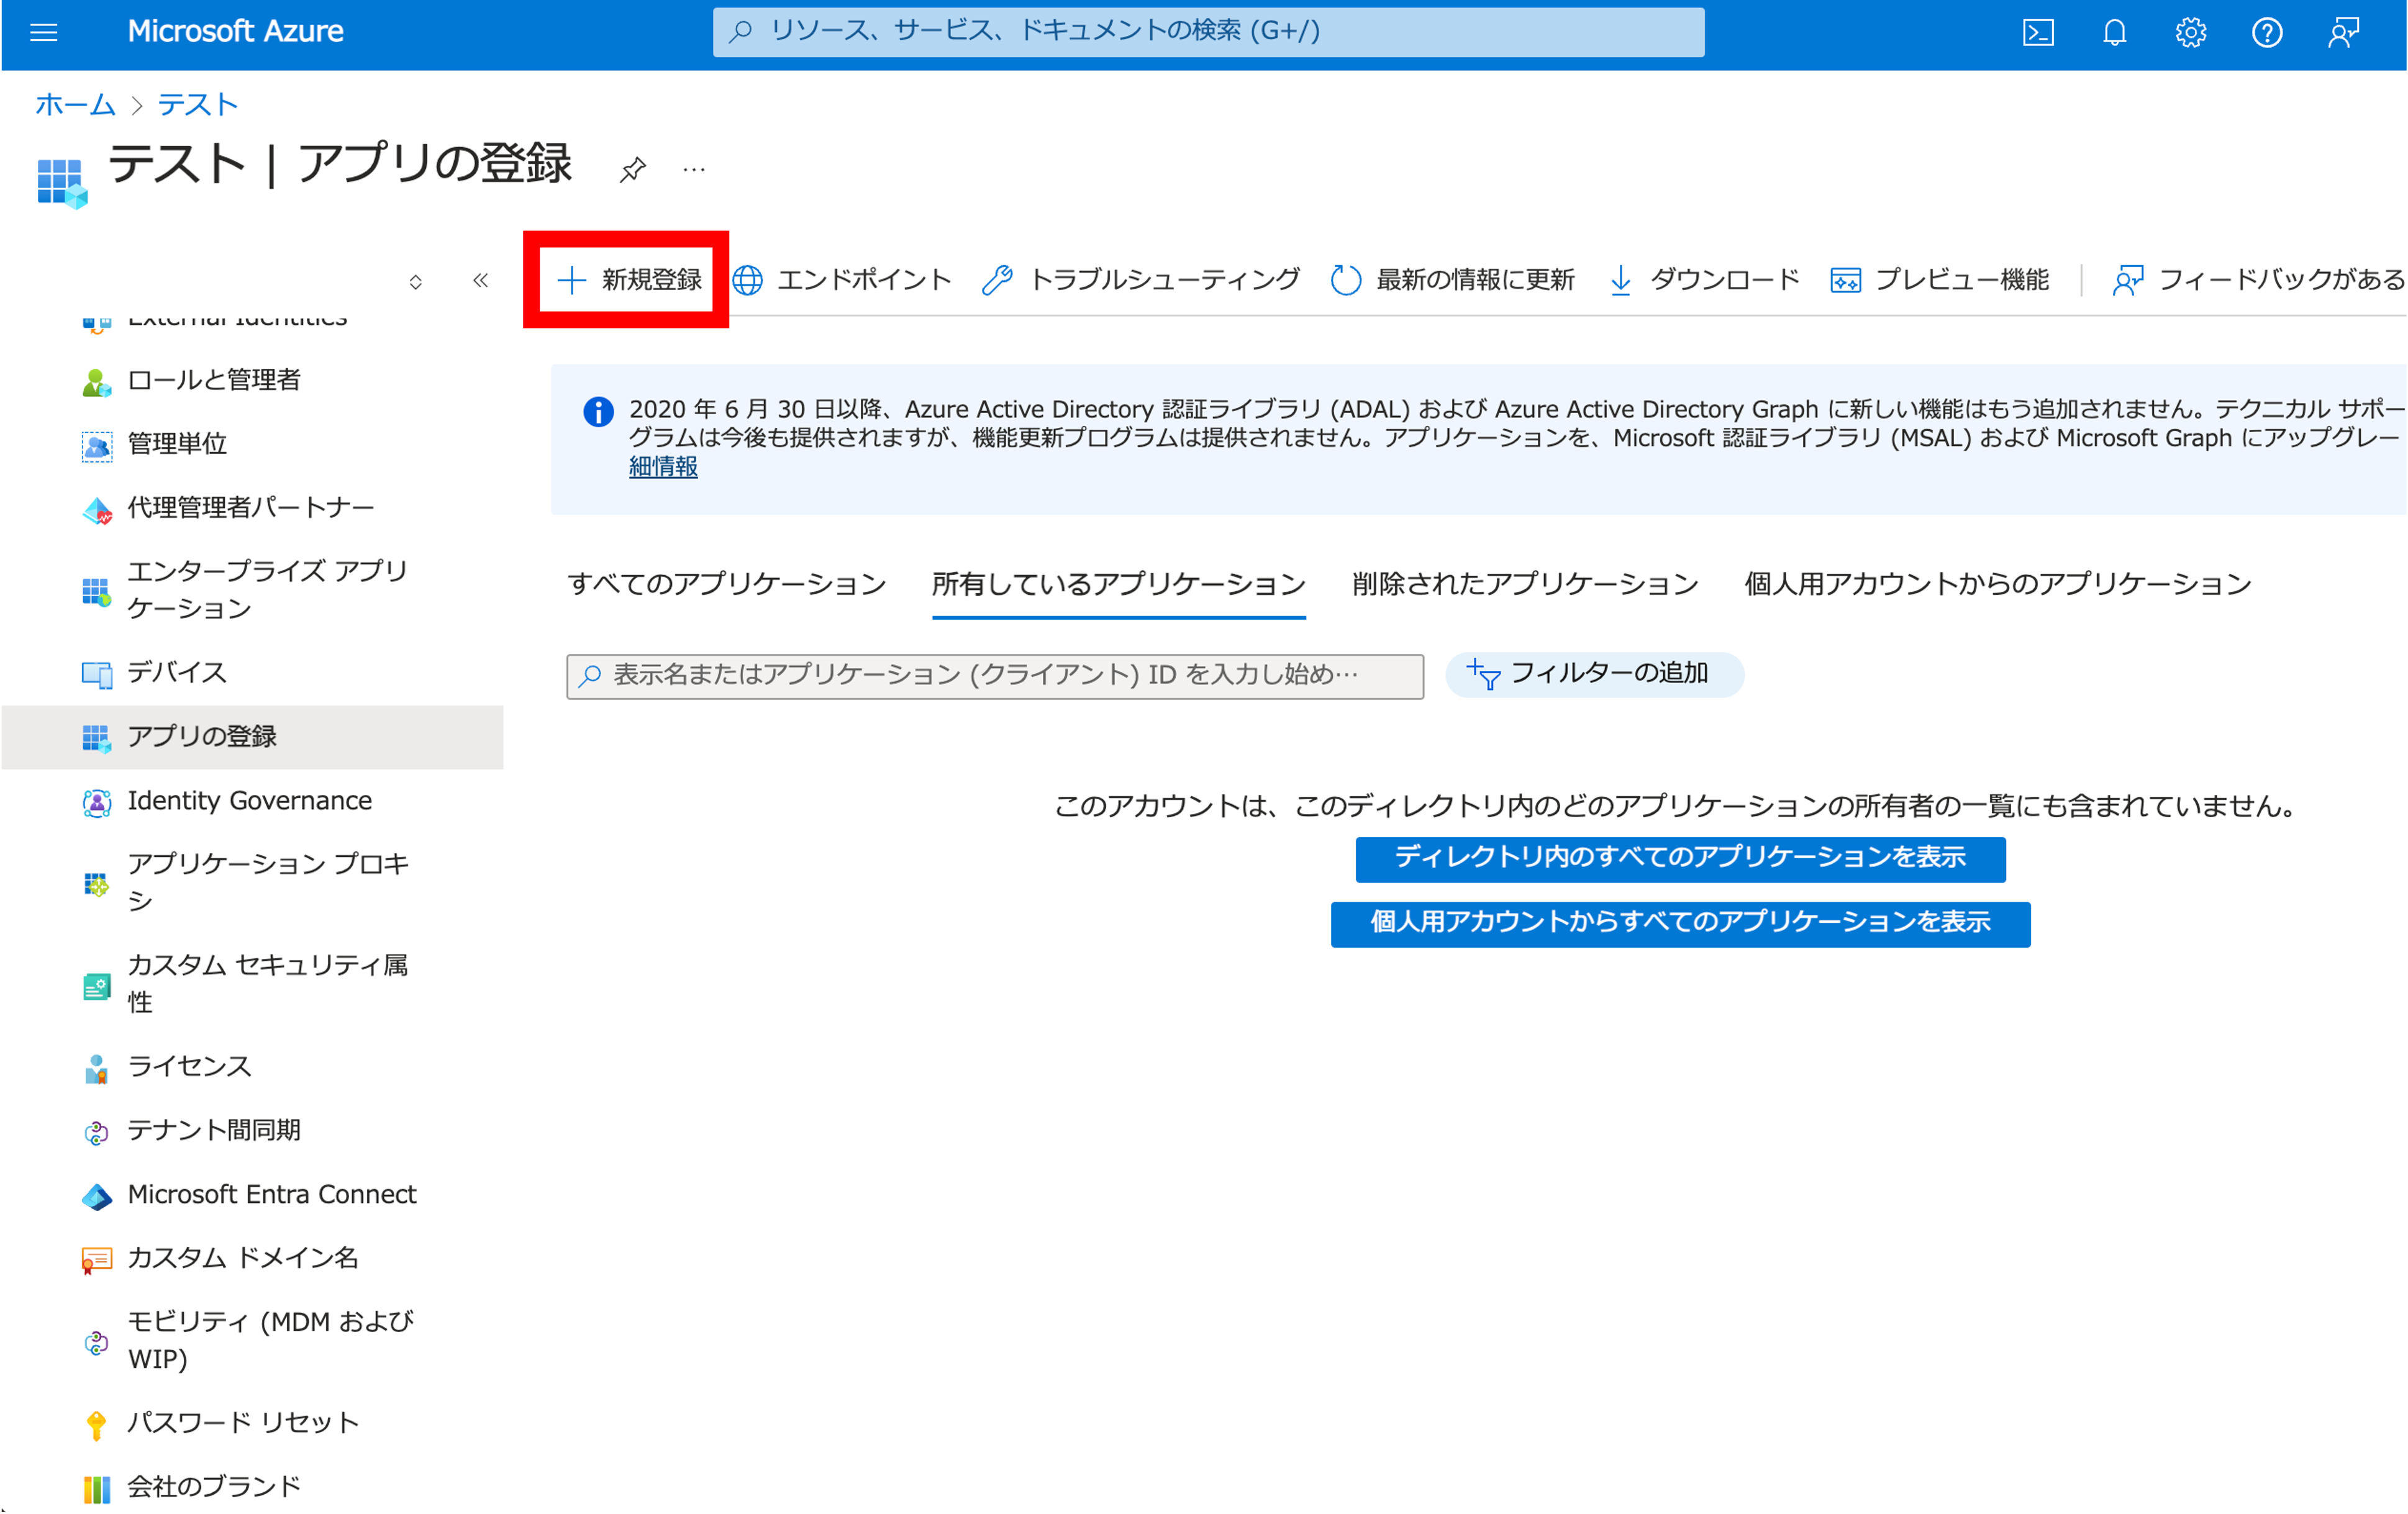Open the portal settings gear
This screenshot has height=1514, width=2408.
[x=2190, y=32]
